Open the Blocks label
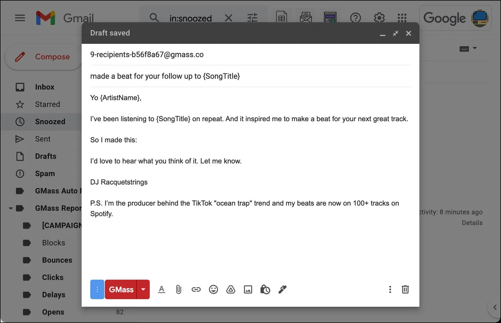Viewport: 501px width, 323px height. click(x=53, y=243)
